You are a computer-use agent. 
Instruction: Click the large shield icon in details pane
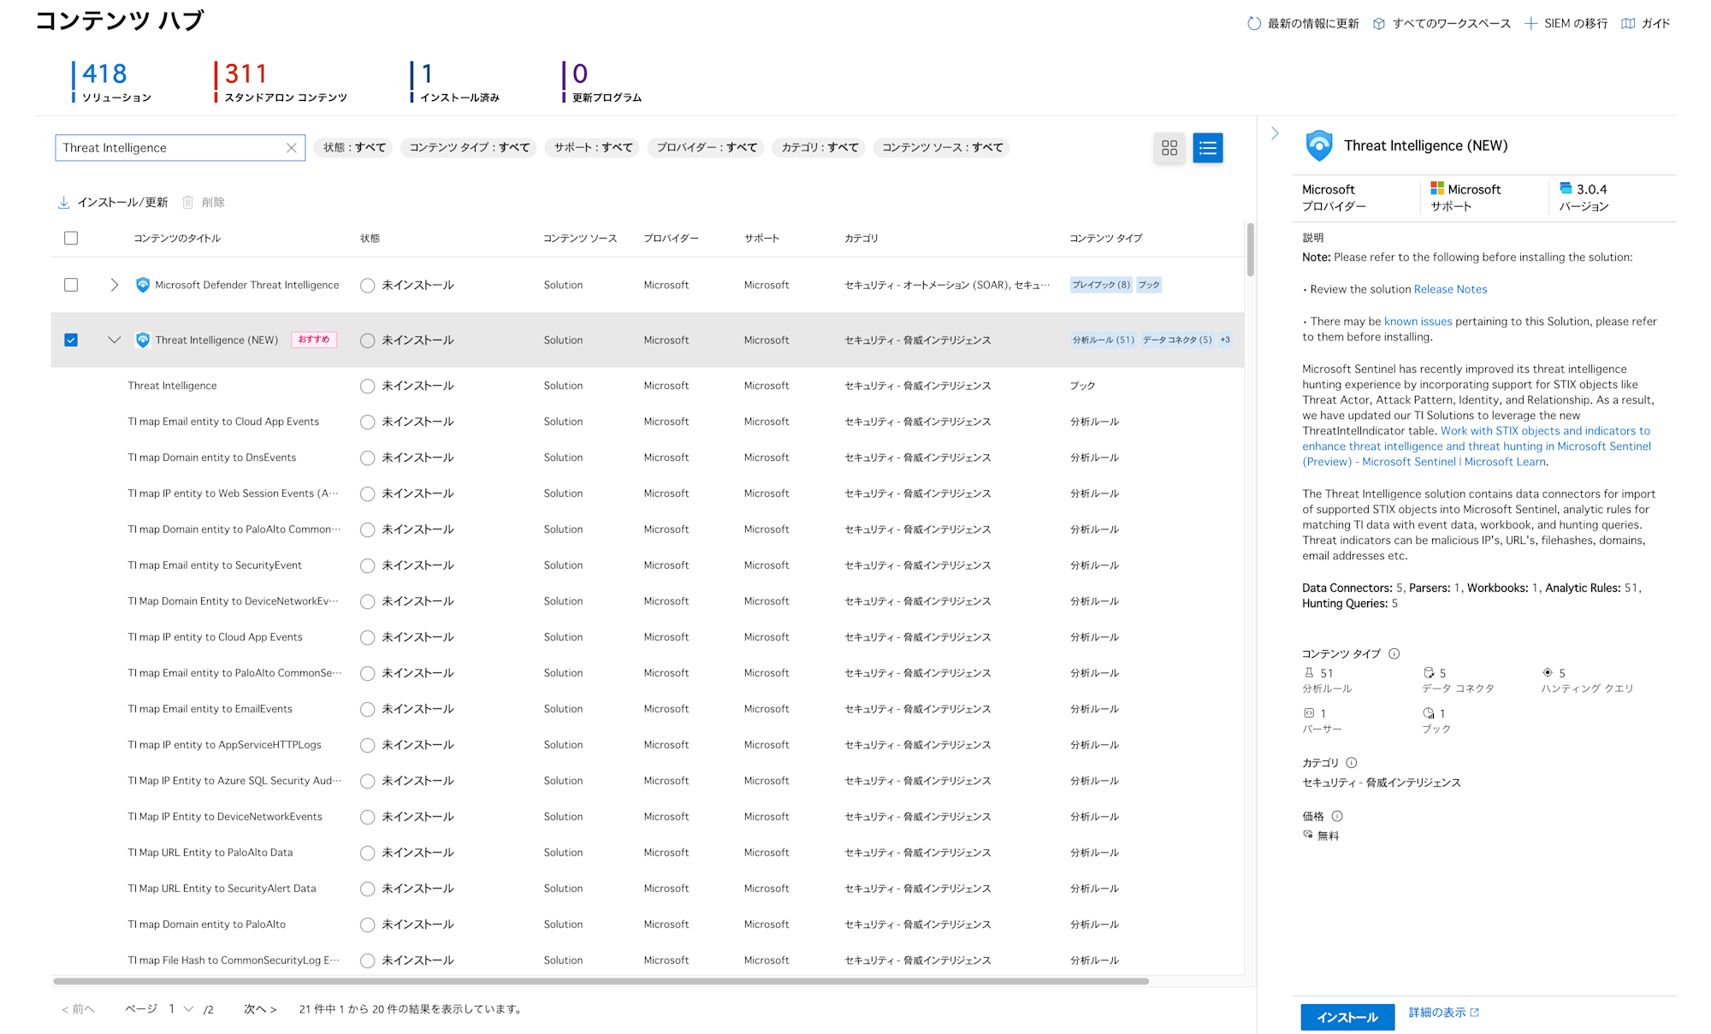click(1319, 145)
